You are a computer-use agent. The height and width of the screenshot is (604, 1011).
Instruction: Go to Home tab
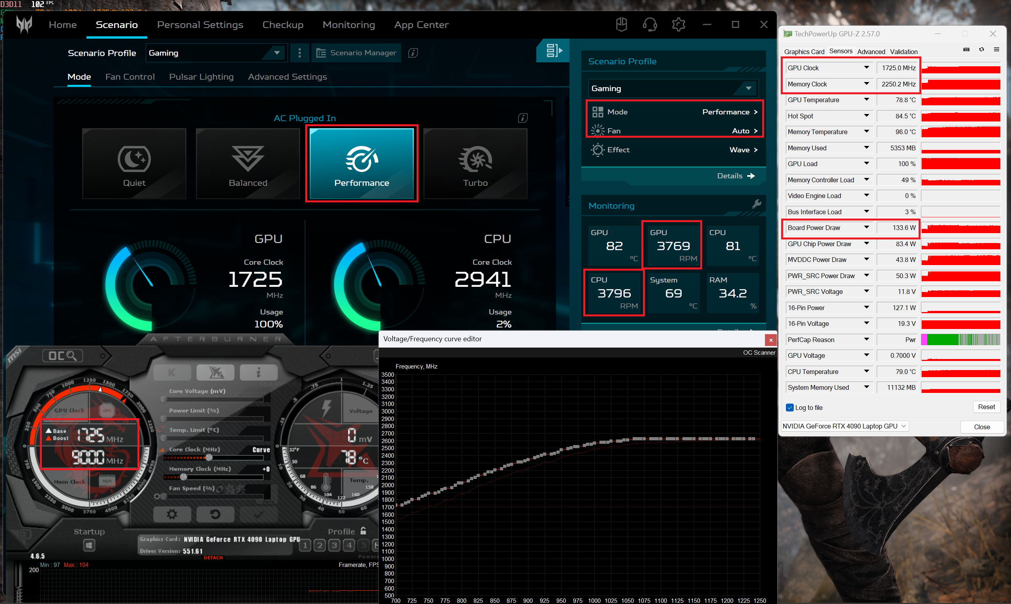pyautogui.click(x=63, y=25)
